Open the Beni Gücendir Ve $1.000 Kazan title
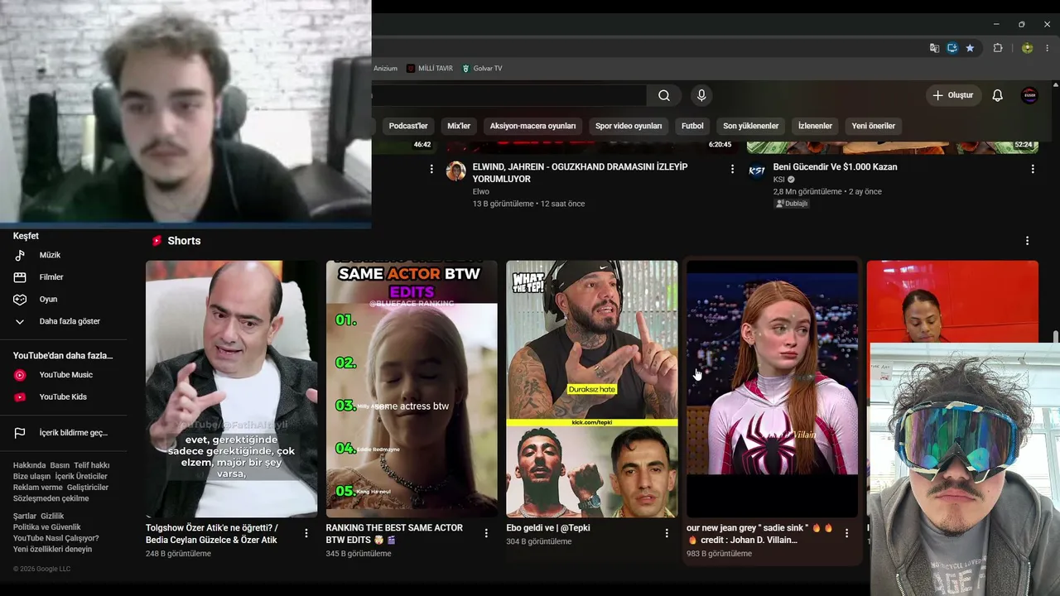This screenshot has width=1060, height=596. [x=836, y=167]
